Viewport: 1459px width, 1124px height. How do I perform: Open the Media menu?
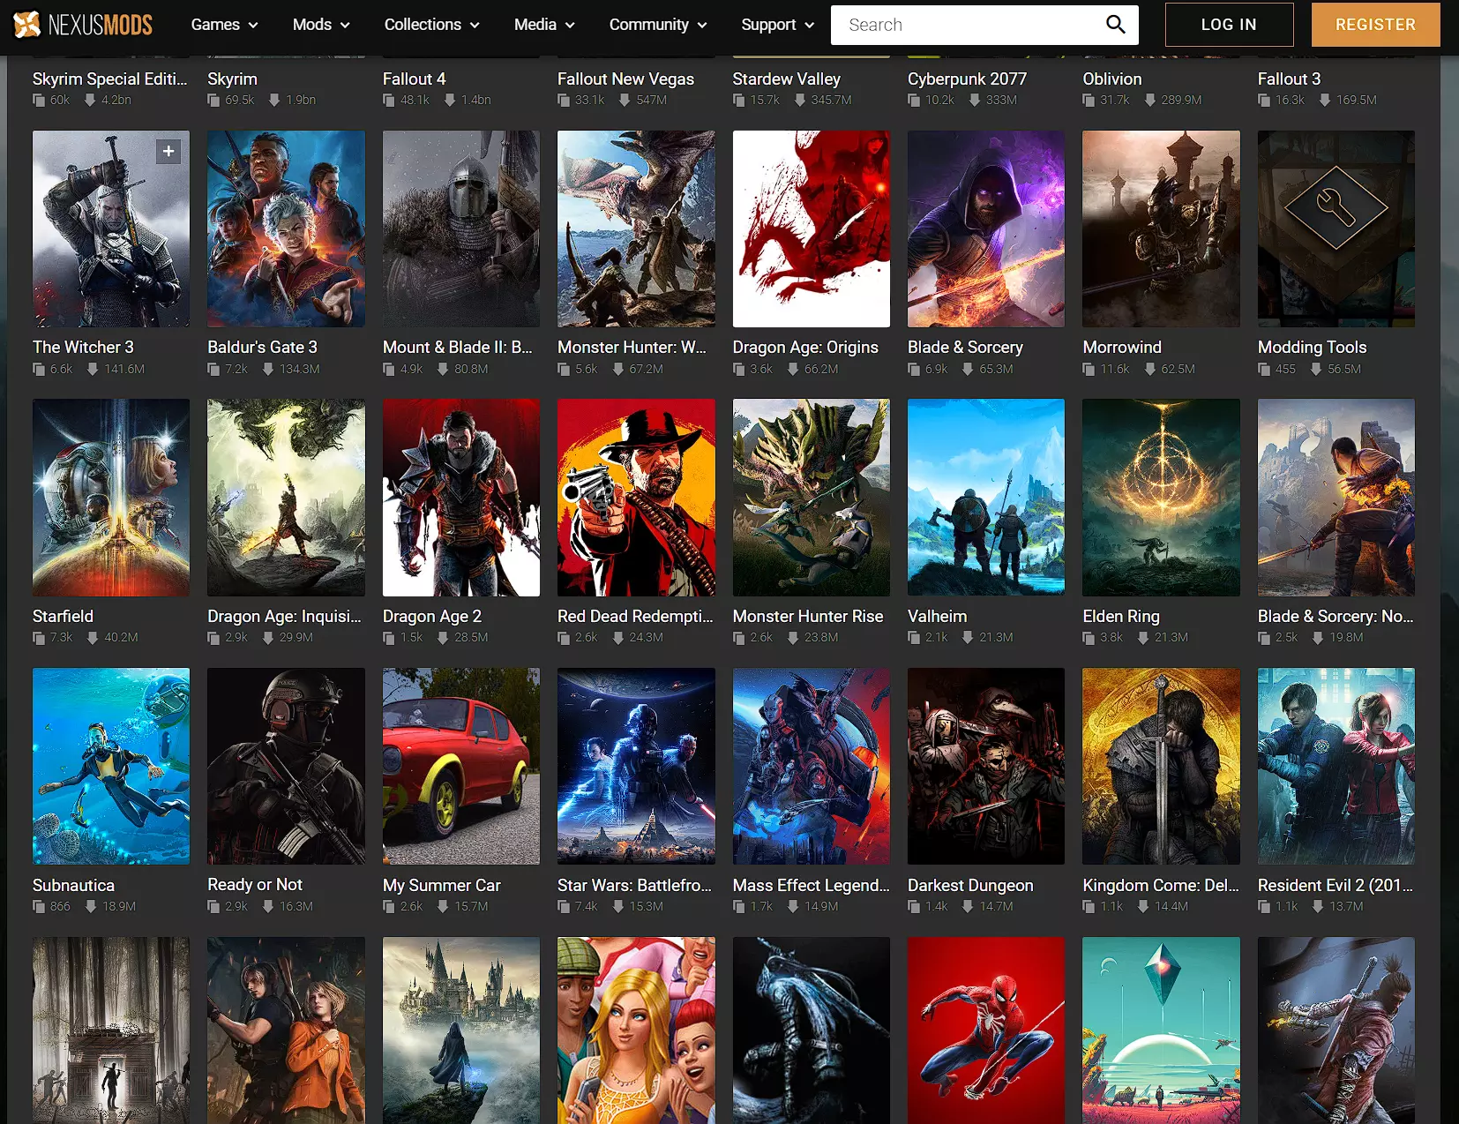pos(544,25)
